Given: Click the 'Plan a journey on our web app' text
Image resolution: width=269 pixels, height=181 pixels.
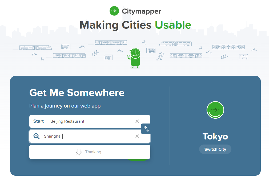Looking at the screenshot, I should pos(65,106).
